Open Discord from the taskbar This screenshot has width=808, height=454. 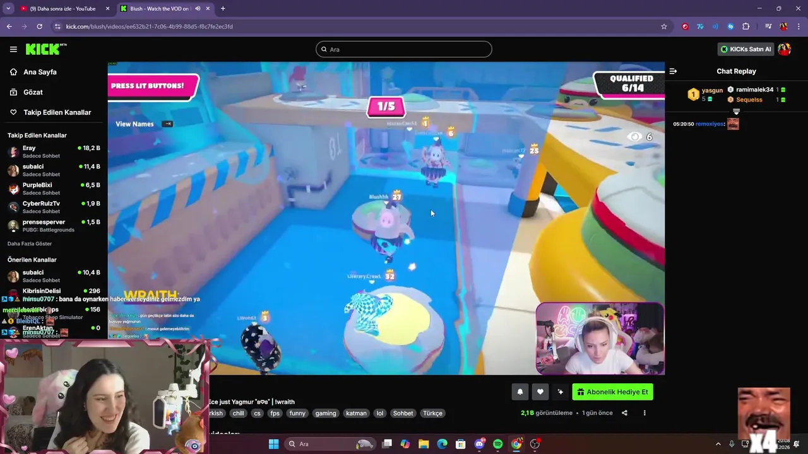(x=479, y=444)
